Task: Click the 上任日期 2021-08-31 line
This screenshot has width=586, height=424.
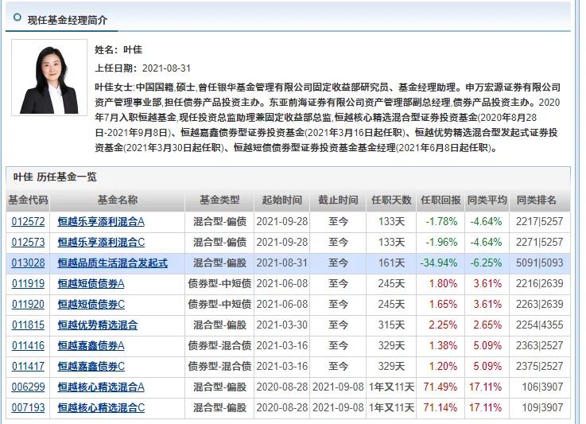Action: tap(143, 68)
